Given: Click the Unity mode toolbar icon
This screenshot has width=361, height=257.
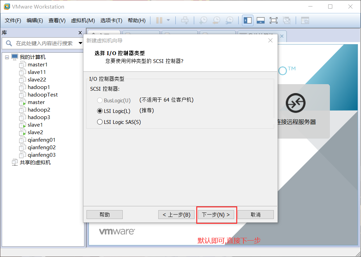Looking at the screenshot, I should tap(286, 21).
